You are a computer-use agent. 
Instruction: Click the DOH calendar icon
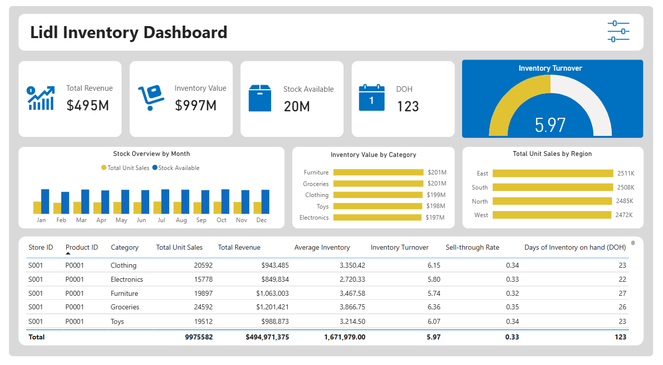(372, 98)
